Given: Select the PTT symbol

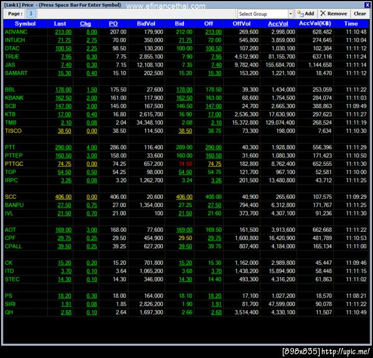Looking at the screenshot, I should point(10,147).
